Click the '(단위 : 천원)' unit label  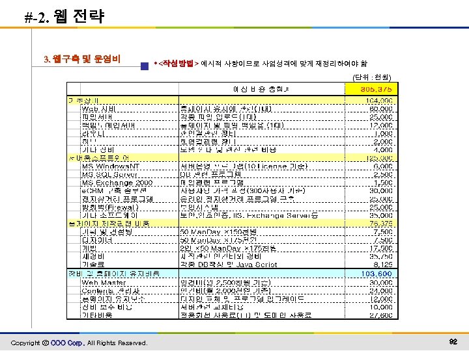click(x=372, y=77)
